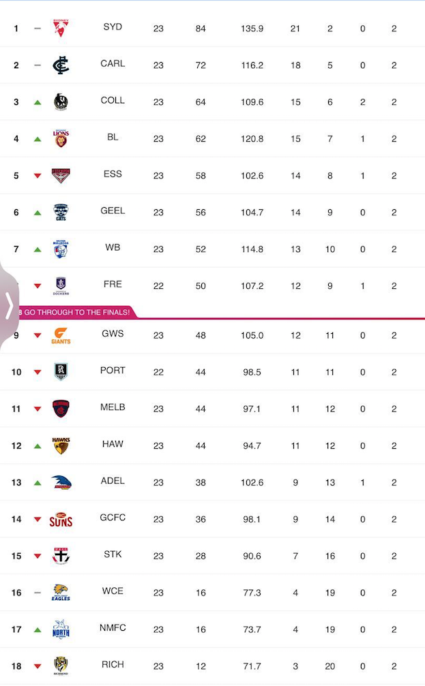Select the Carlton Blues logo

60,64
